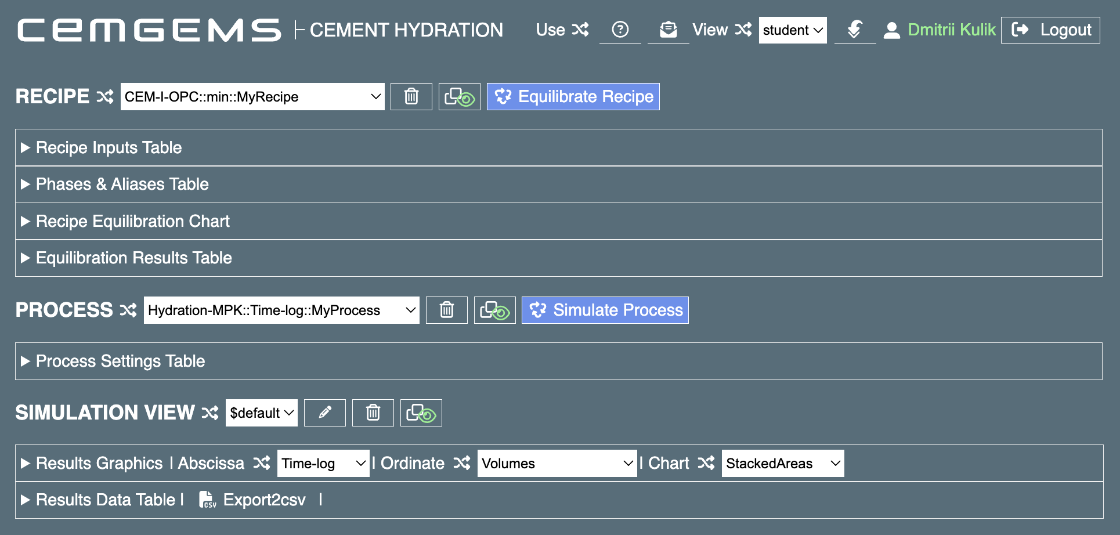Click the View shuffle menu item
1120x535 pixels.
[721, 30]
